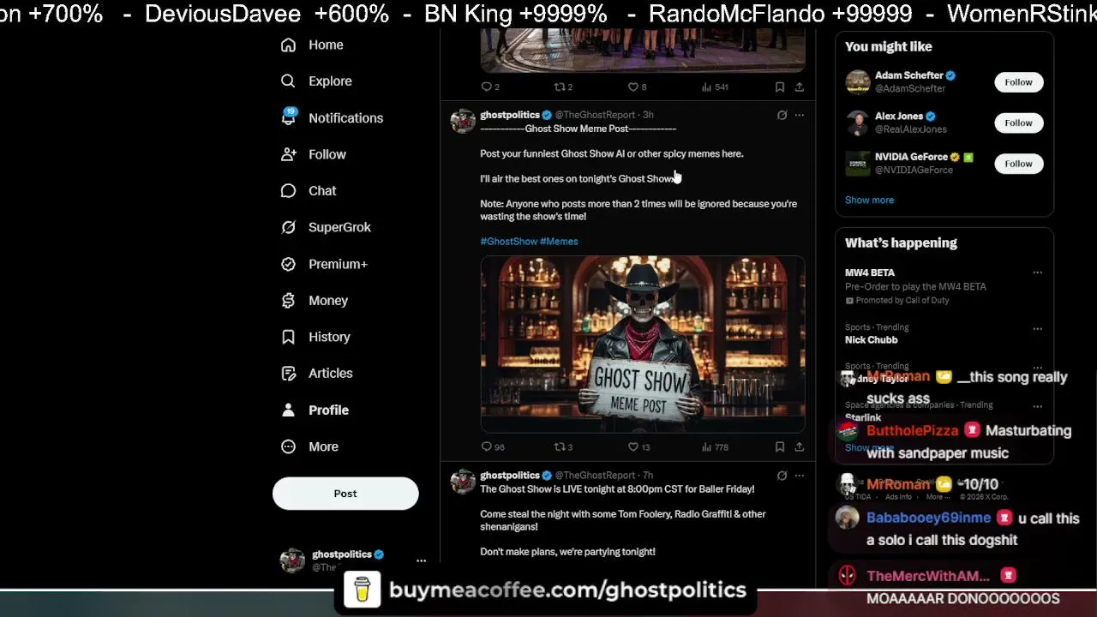
Task: Open Alex Jones's profile picture
Action: (857, 123)
